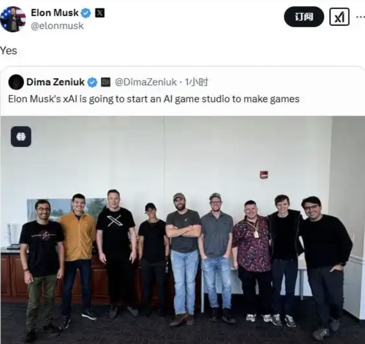Click Dima Zeniuk's verified checkmark badge
The image size is (365, 344).
pos(92,82)
